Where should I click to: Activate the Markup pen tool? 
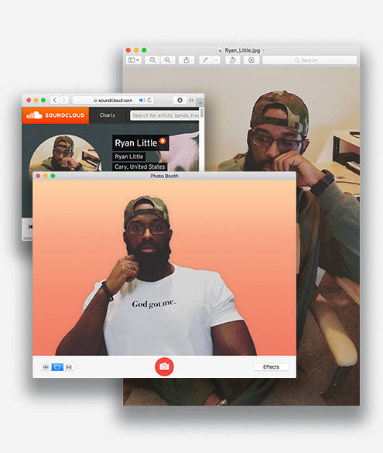click(x=206, y=60)
